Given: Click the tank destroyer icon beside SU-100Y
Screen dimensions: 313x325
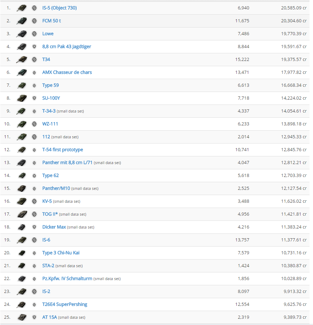Looking at the screenshot, I should (34, 98).
